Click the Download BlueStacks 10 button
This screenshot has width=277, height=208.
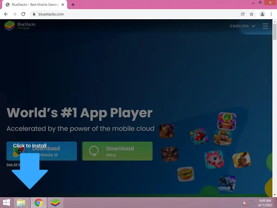pyautogui.click(x=42, y=151)
